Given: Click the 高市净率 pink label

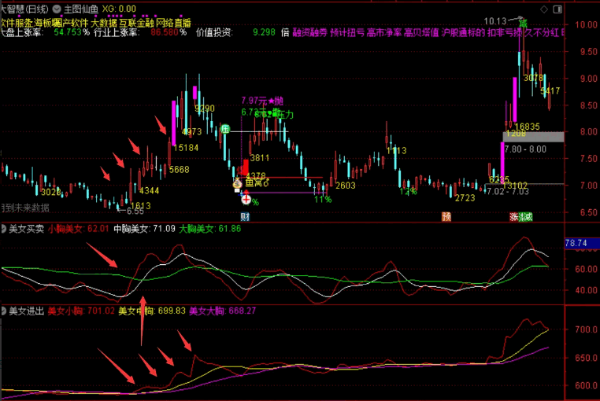Looking at the screenshot, I should point(383,32).
